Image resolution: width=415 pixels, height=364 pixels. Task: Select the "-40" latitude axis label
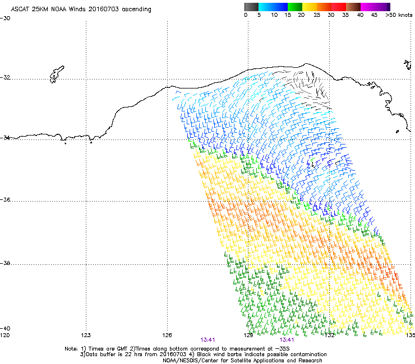[x=5, y=328]
